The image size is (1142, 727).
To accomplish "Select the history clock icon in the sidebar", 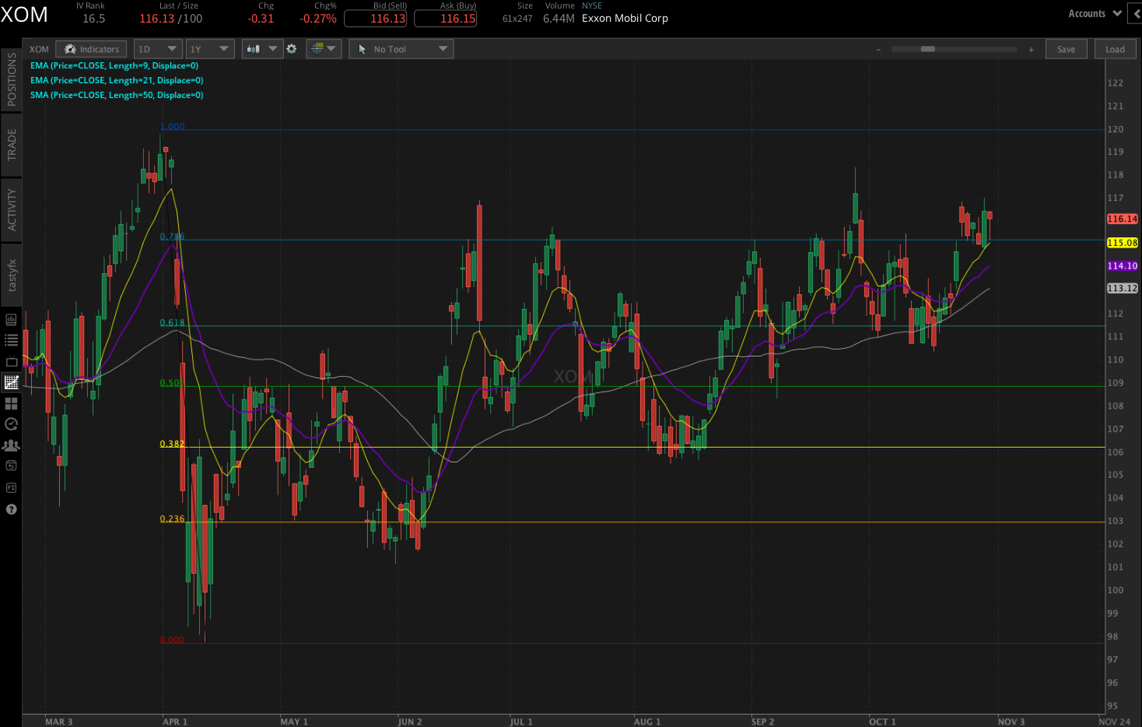I will click(x=11, y=424).
